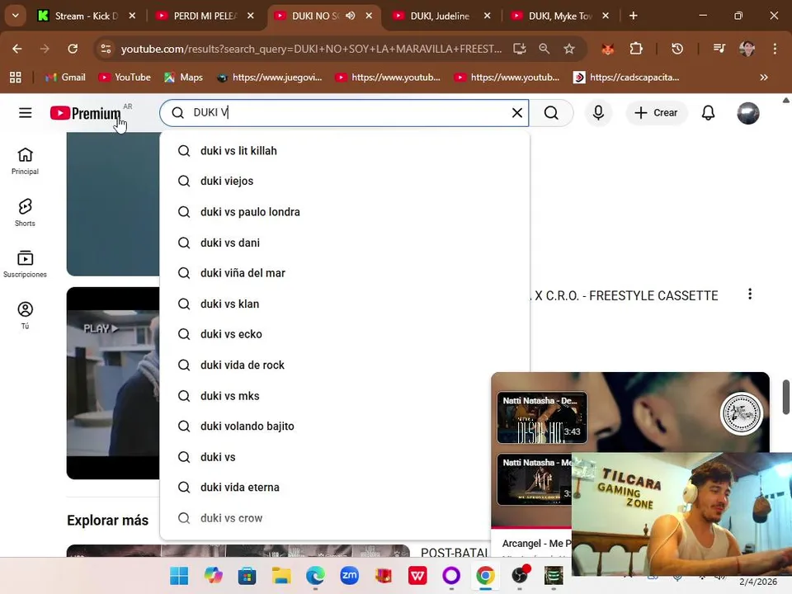Image resolution: width=792 pixels, height=594 pixels.
Task: Open the apps grid in bookmarks bar
Action: [x=16, y=78]
